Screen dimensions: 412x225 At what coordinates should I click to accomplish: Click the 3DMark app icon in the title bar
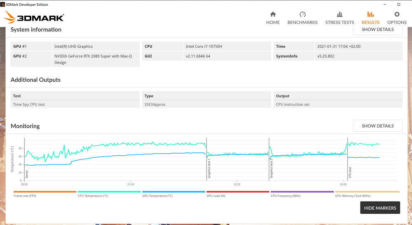[2, 5]
